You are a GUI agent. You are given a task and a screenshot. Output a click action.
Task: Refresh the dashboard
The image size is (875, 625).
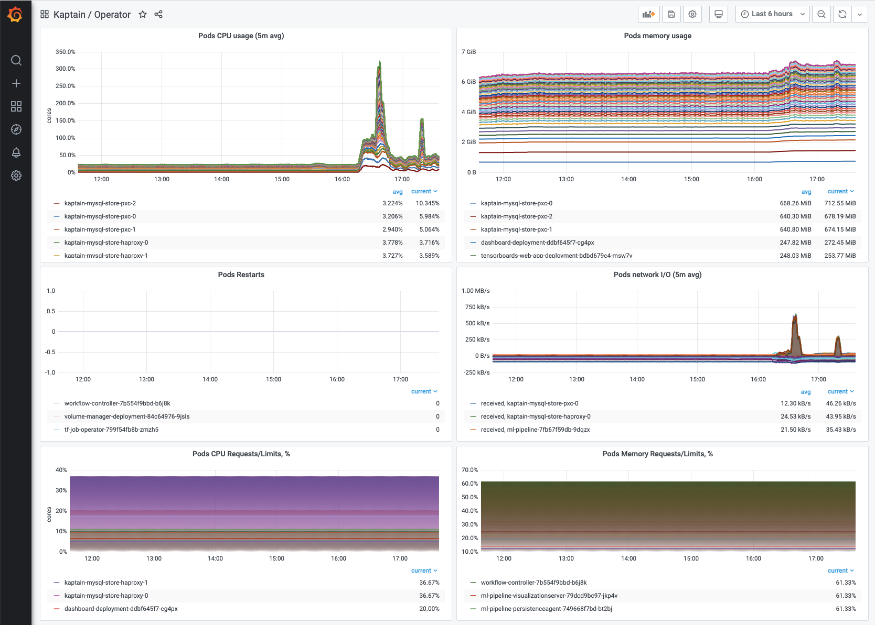click(x=842, y=14)
